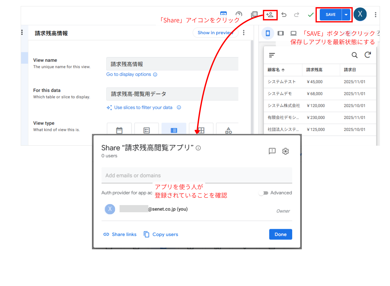Switch preview to tablet mode
Screen dimensions: 390x286
point(280,33)
